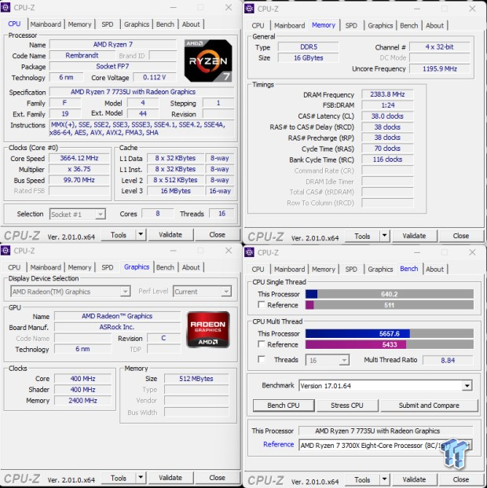Image resolution: width=487 pixels, height=488 pixels.
Task: Click Close button in the Memory window
Action: coord(461,236)
